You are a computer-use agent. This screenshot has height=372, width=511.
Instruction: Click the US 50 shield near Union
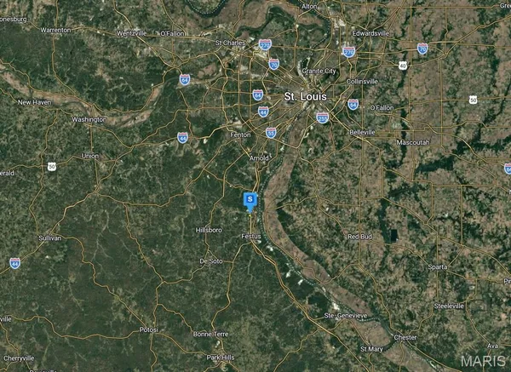(x=51, y=167)
